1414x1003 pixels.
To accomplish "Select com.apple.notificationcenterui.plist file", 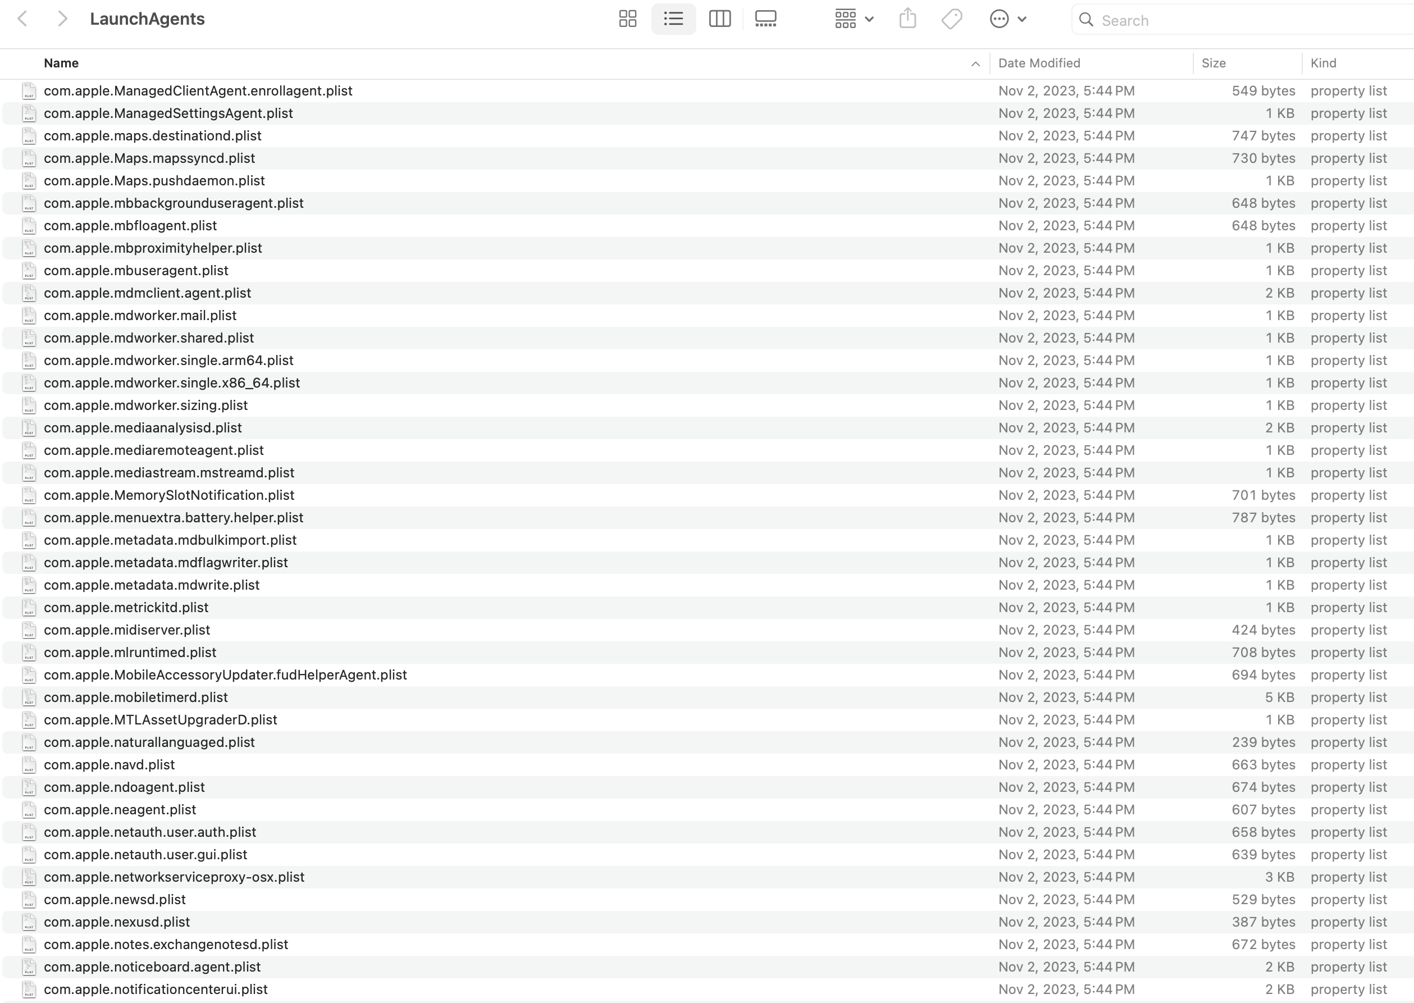I will point(156,990).
